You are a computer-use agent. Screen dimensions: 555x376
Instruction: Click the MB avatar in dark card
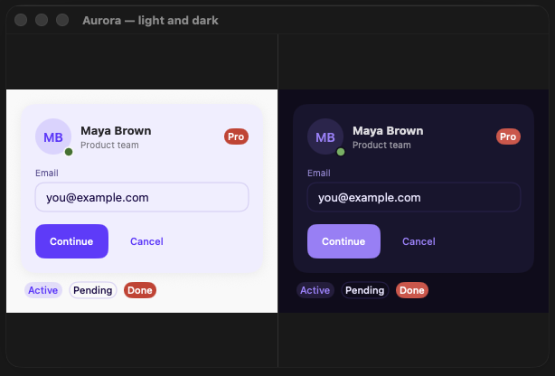point(325,136)
